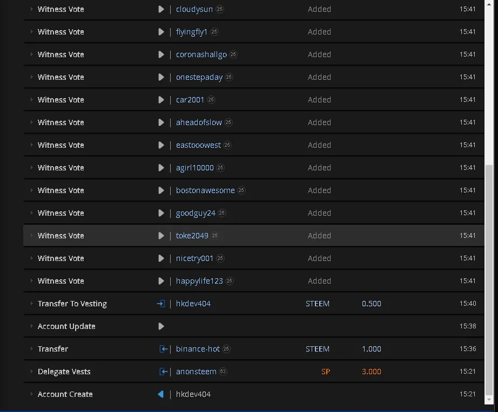Click the reputation badge next to bostonawesome
This screenshot has height=412, width=498.
click(241, 190)
